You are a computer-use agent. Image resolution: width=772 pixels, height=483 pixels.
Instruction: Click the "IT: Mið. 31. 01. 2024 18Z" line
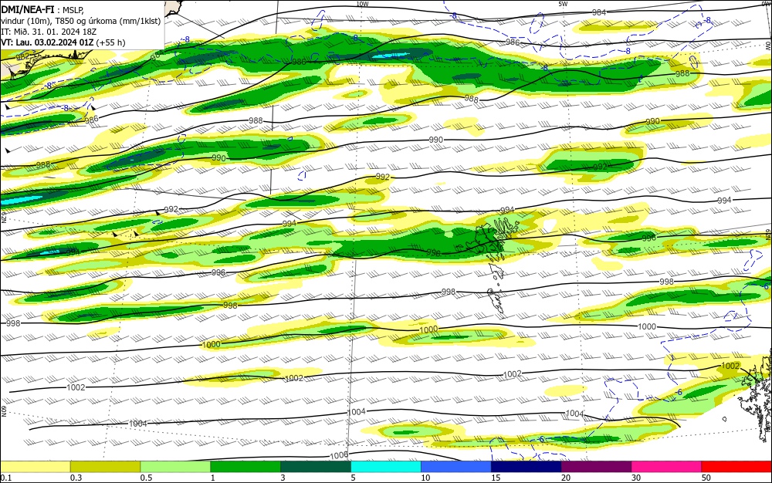(x=49, y=32)
